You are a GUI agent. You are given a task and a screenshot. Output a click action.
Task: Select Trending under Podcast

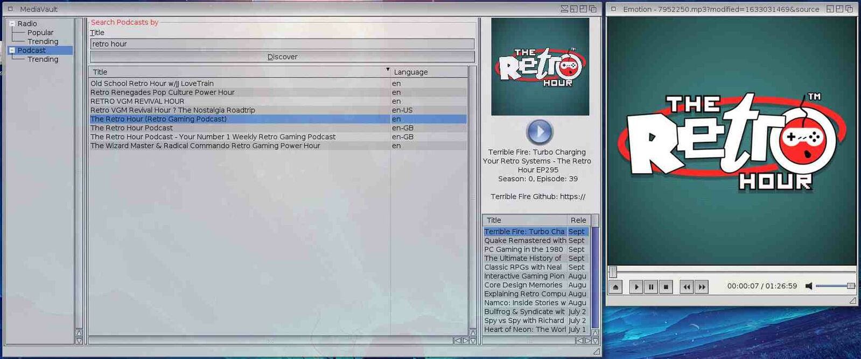(43, 60)
